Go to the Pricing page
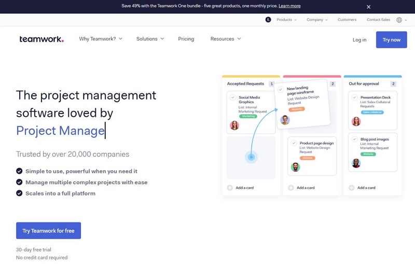415x264 pixels. [x=186, y=39]
